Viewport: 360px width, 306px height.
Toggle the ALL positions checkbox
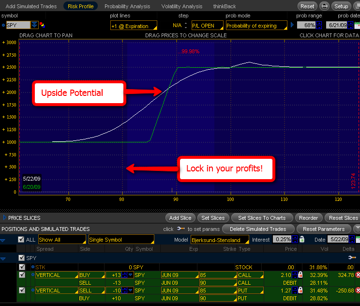pos(21,240)
